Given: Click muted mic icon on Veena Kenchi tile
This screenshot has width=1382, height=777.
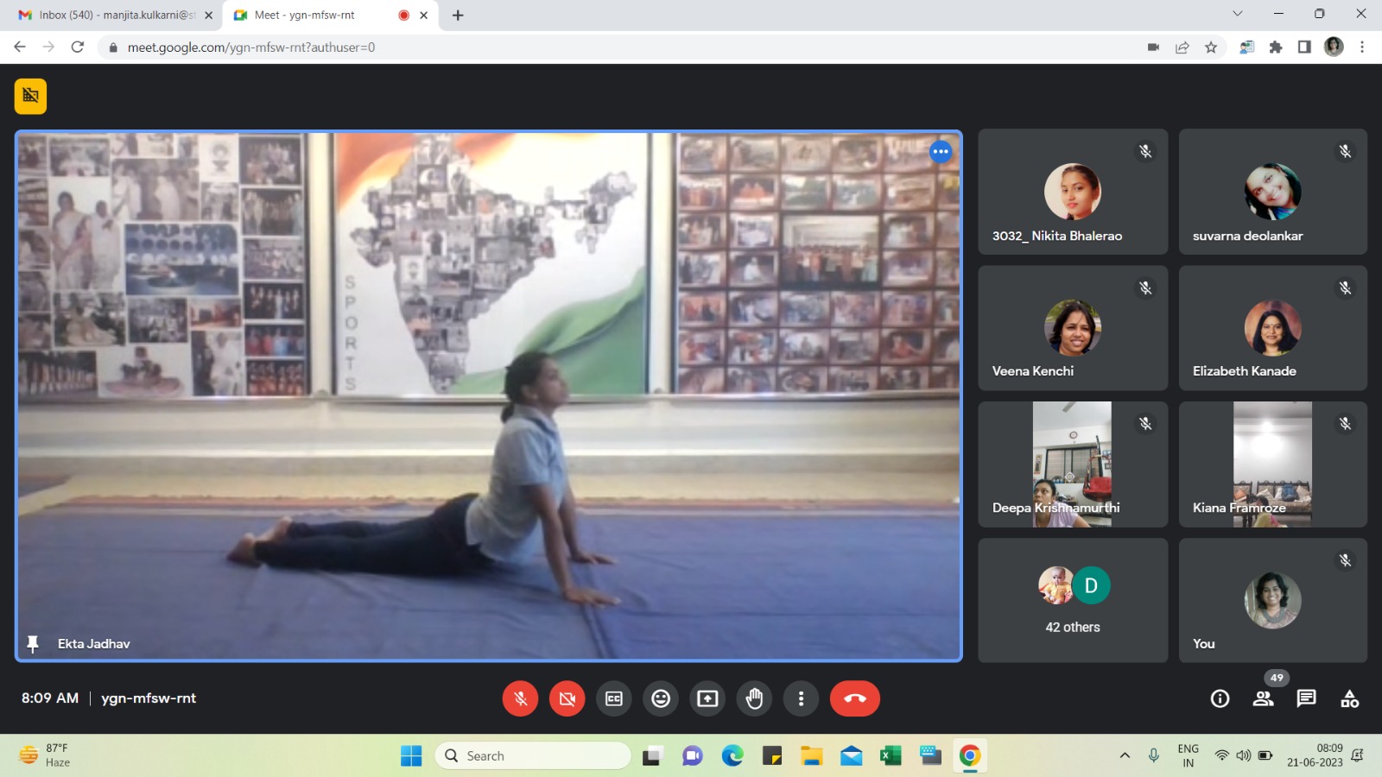Looking at the screenshot, I should 1145,288.
